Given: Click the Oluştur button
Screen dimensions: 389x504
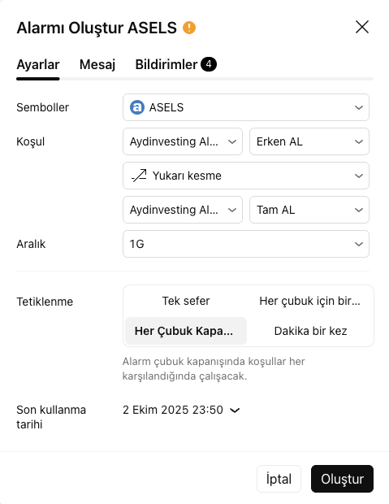Looking at the screenshot, I should pos(342,479).
